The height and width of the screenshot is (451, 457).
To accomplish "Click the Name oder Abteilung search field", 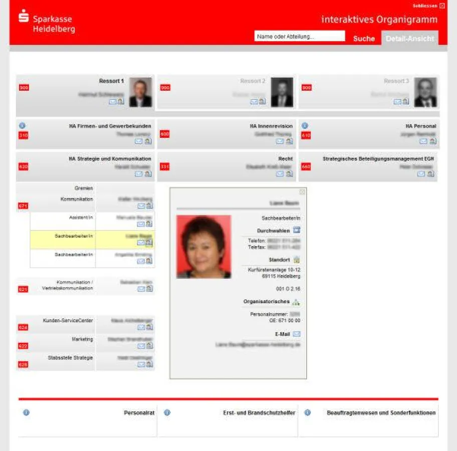I will coord(299,36).
